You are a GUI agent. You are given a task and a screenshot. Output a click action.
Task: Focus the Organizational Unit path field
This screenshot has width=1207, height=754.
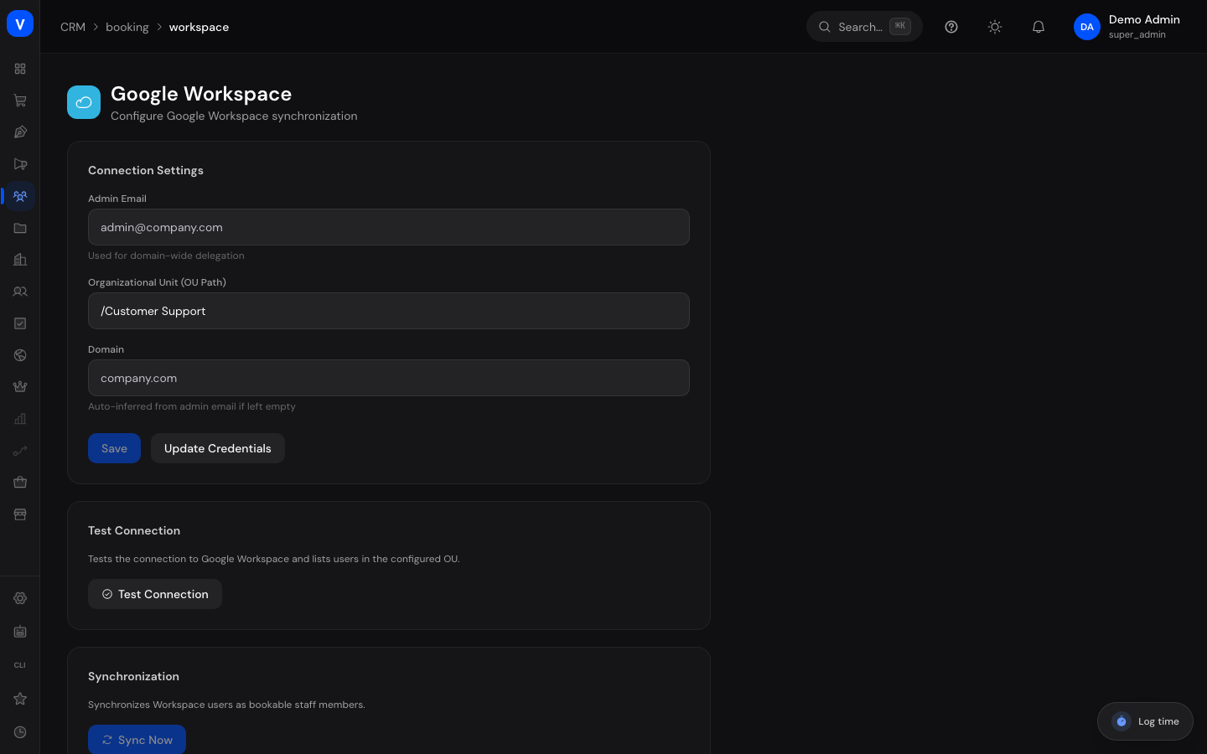pyautogui.click(x=389, y=311)
